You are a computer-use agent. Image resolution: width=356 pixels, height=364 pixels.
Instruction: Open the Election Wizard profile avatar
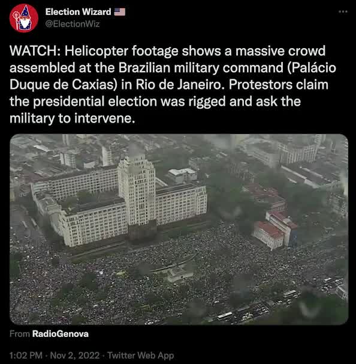pyautogui.click(x=24, y=18)
